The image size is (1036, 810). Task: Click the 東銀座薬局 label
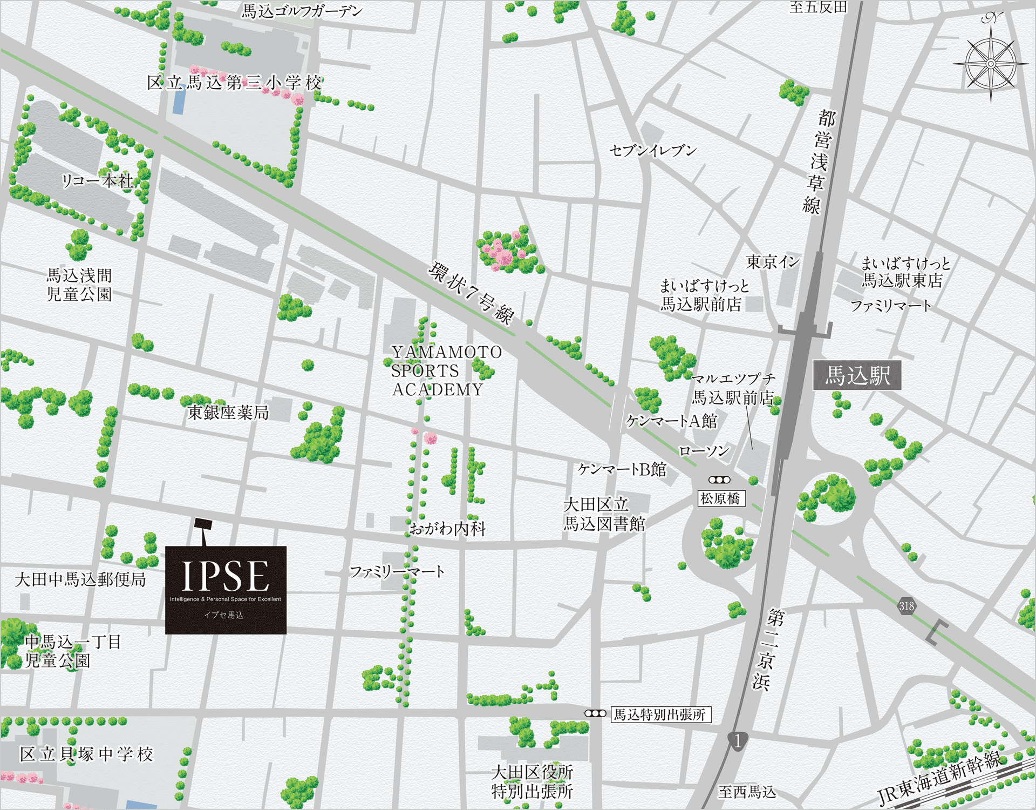click(x=228, y=413)
